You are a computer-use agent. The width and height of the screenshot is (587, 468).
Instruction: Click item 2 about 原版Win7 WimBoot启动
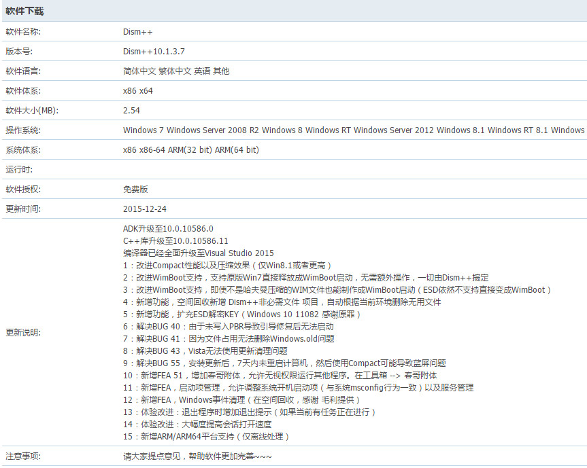306,278
